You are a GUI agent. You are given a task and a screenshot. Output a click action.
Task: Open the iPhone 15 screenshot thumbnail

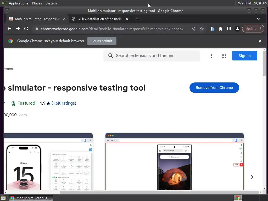(x=48, y=162)
